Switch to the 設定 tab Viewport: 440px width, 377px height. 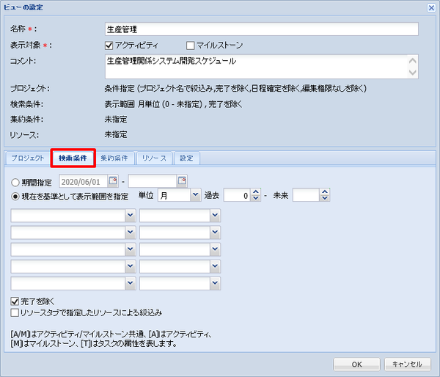click(x=186, y=158)
